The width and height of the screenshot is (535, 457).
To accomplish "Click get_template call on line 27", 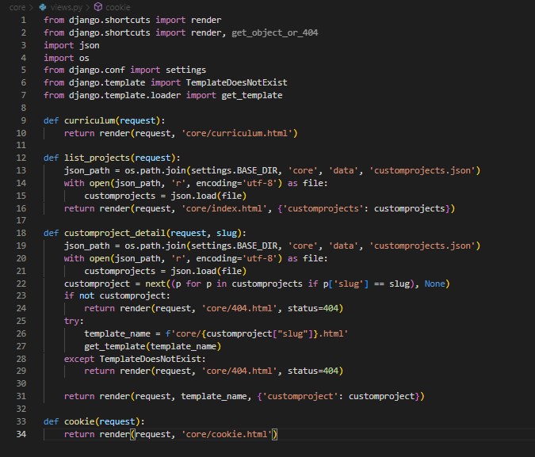I will click(x=116, y=346).
